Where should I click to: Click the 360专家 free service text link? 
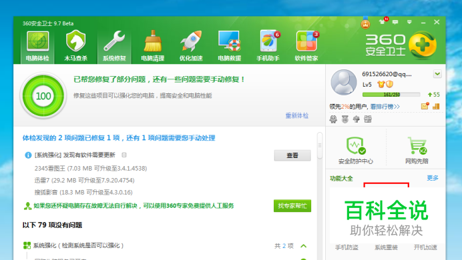(134, 206)
